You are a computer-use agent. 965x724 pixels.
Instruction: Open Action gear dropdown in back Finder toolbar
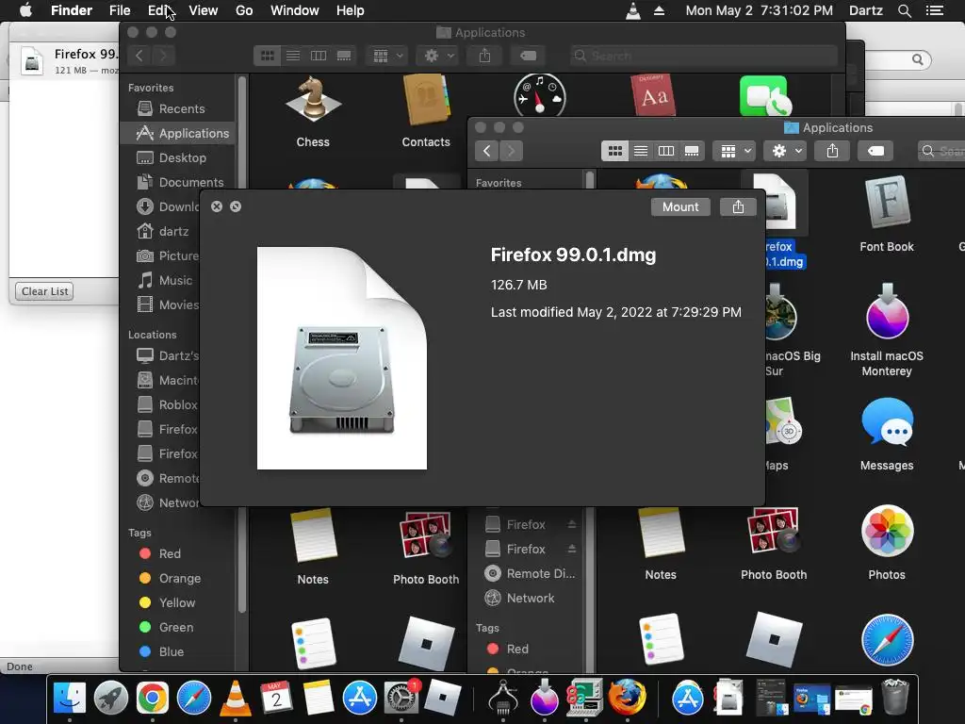(x=438, y=56)
